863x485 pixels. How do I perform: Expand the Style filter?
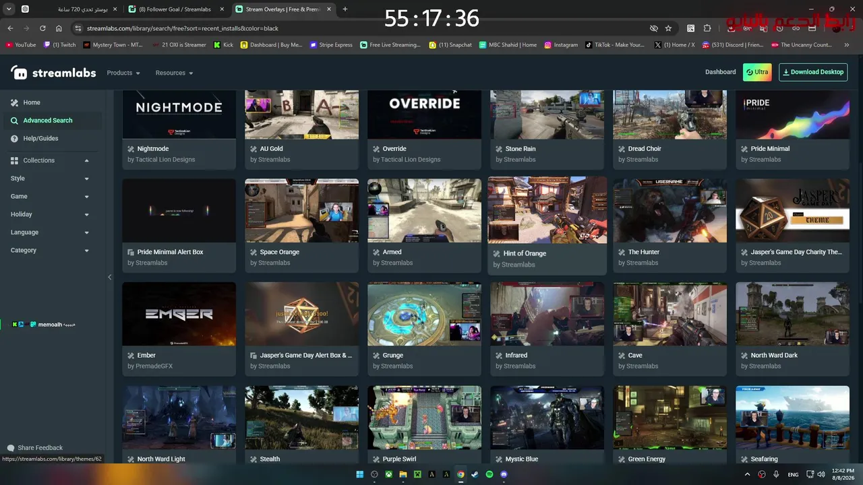click(x=86, y=179)
